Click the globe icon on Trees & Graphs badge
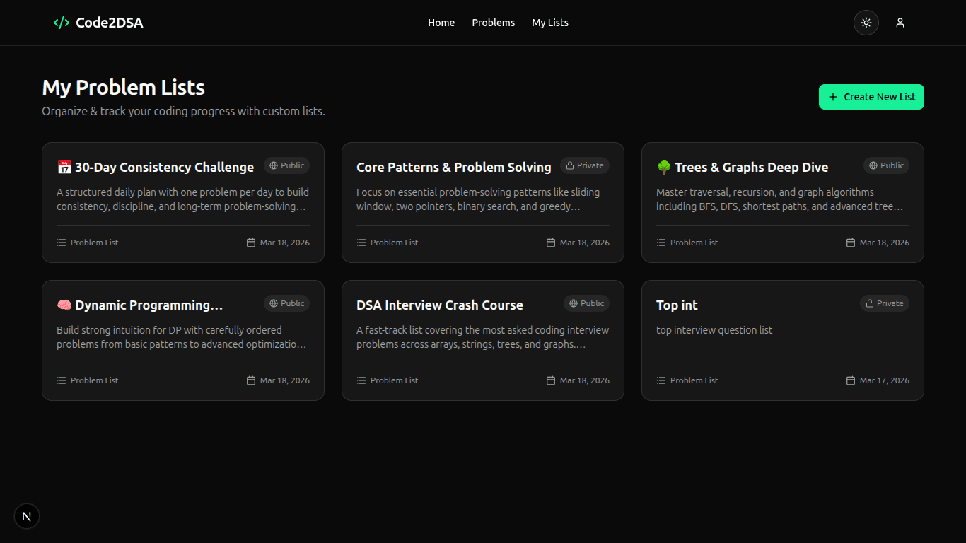966x543 pixels. coord(873,165)
